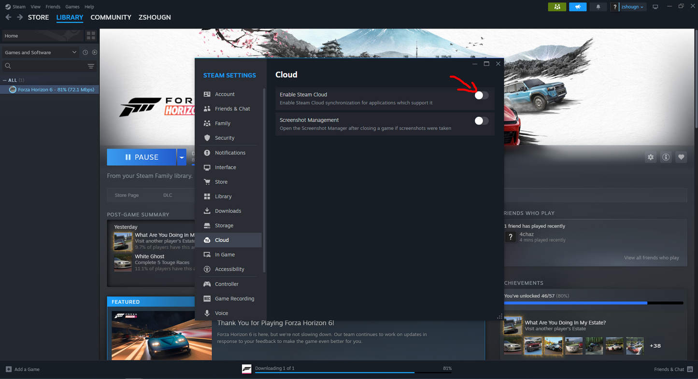Click the settings sidebar scrollbar
The image size is (698, 379).
(x=264, y=180)
